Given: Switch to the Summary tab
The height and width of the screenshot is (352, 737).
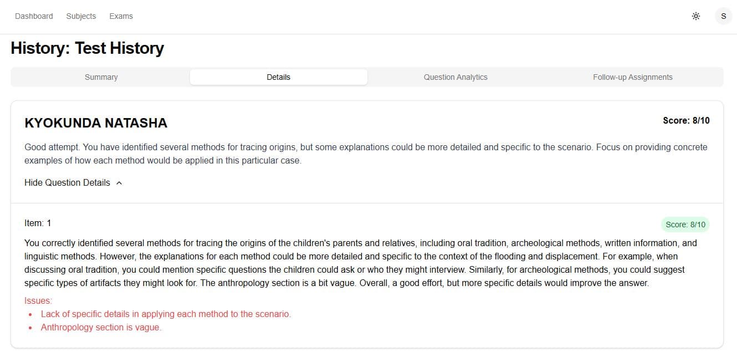Looking at the screenshot, I should (101, 77).
